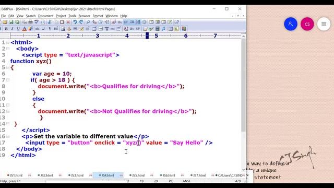Click the context Help arrow-question icon
This screenshot has height=188, width=334.
[176, 22]
